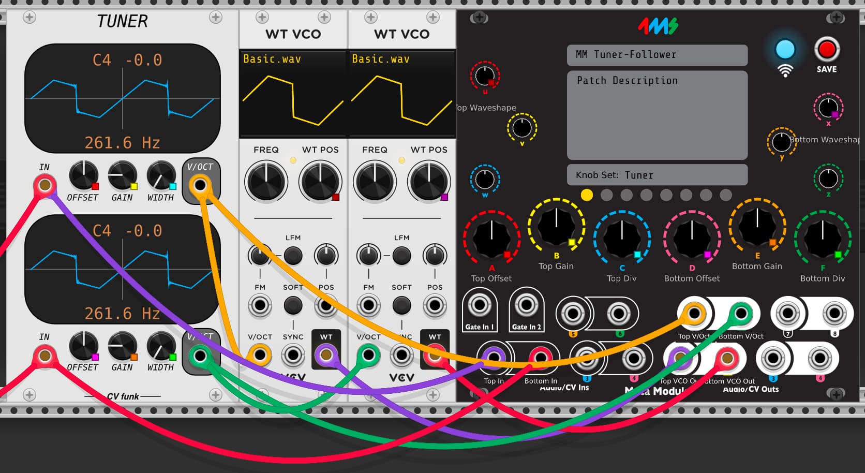The height and width of the screenshot is (473, 865).
Task: Click the Top Offset knob A
Action: 491,237
